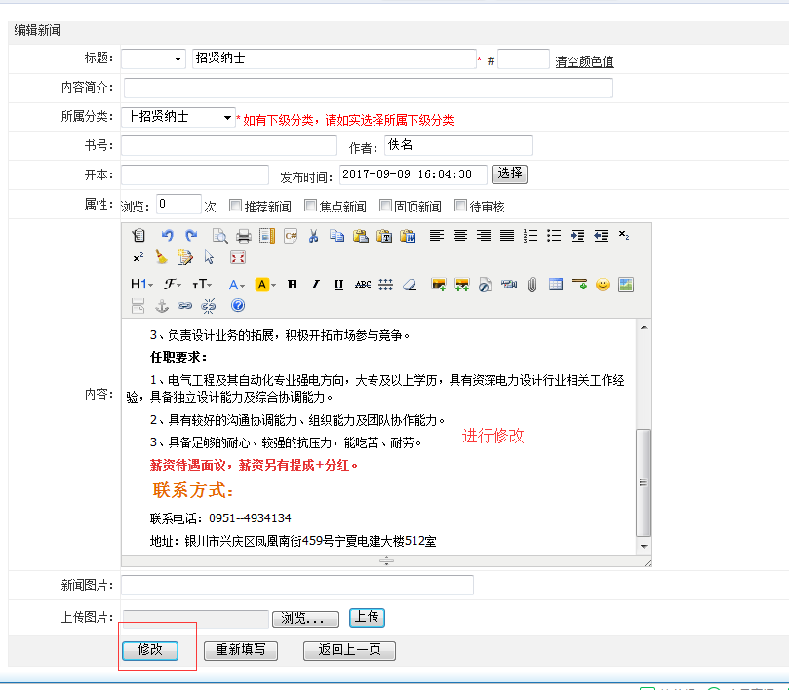Apply Bold formatting with the B icon
Viewport: 789px width, 690px height.
[x=293, y=284]
